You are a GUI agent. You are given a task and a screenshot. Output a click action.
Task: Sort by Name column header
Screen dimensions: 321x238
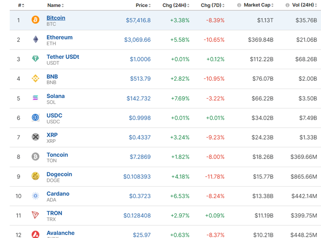tap(55, 5)
